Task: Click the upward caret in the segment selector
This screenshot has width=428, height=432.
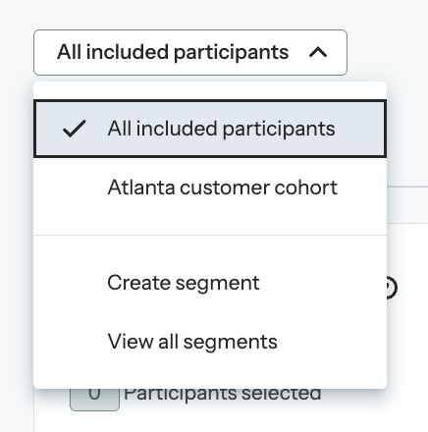Action: (318, 52)
